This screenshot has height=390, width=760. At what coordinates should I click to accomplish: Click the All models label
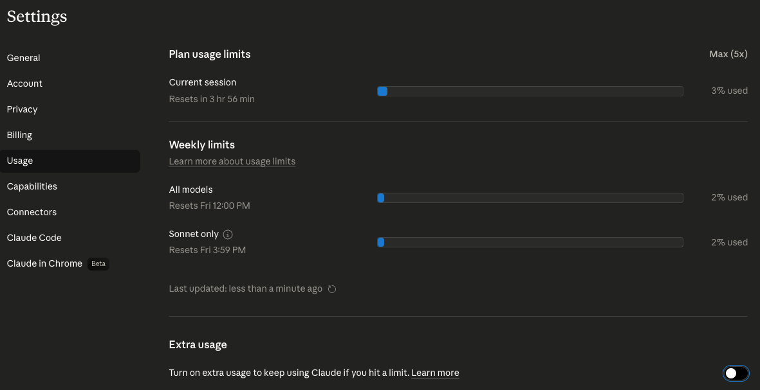(191, 190)
